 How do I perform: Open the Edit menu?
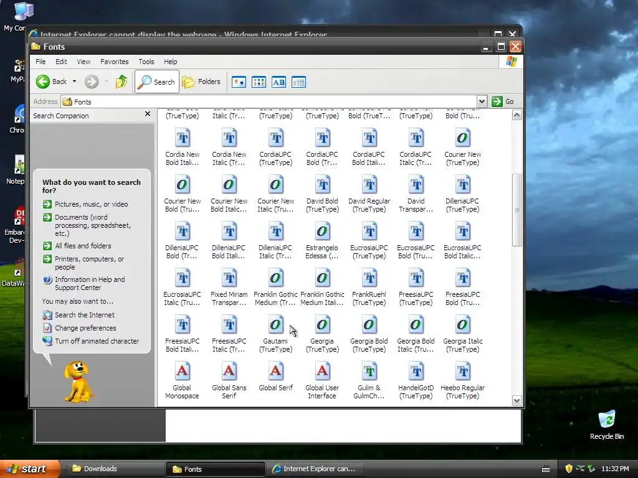tap(62, 62)
